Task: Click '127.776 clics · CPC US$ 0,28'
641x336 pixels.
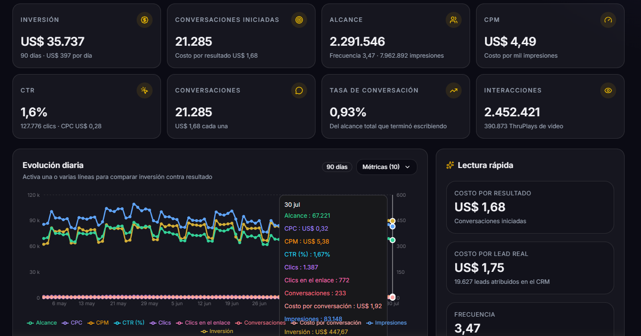Action: click(61, 126)
